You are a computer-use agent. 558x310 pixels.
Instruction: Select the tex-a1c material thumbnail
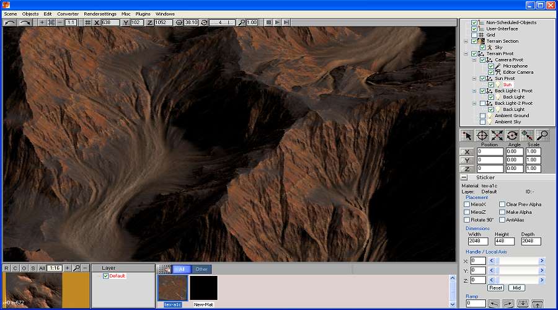(172, 288)
